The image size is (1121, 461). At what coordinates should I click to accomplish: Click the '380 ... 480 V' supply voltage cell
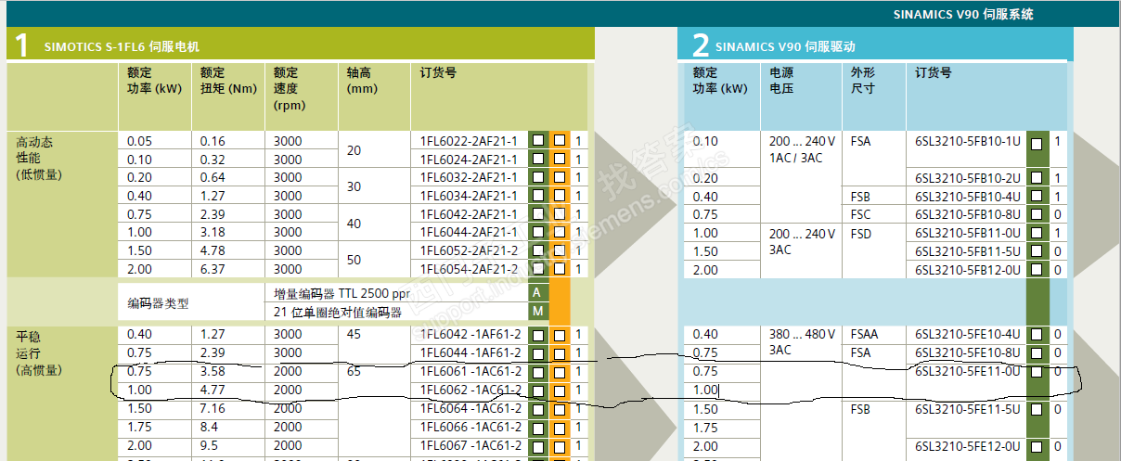coord(803,335)
